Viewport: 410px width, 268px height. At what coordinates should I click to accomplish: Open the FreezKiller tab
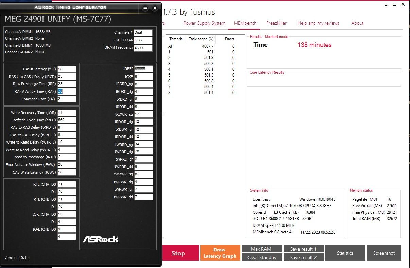[x=276, y=23]
